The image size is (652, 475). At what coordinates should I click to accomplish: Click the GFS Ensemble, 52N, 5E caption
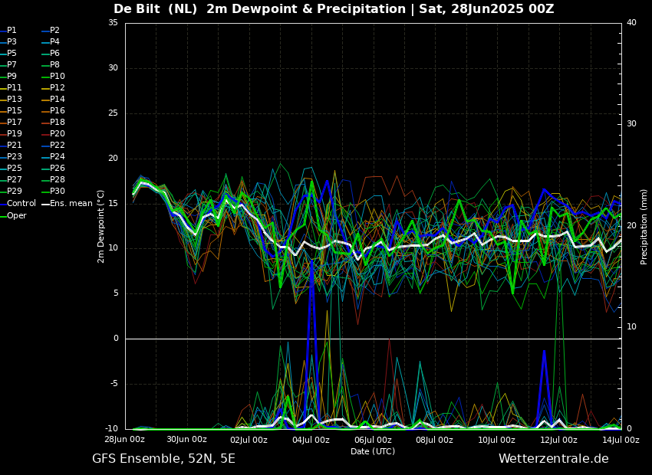163,459
